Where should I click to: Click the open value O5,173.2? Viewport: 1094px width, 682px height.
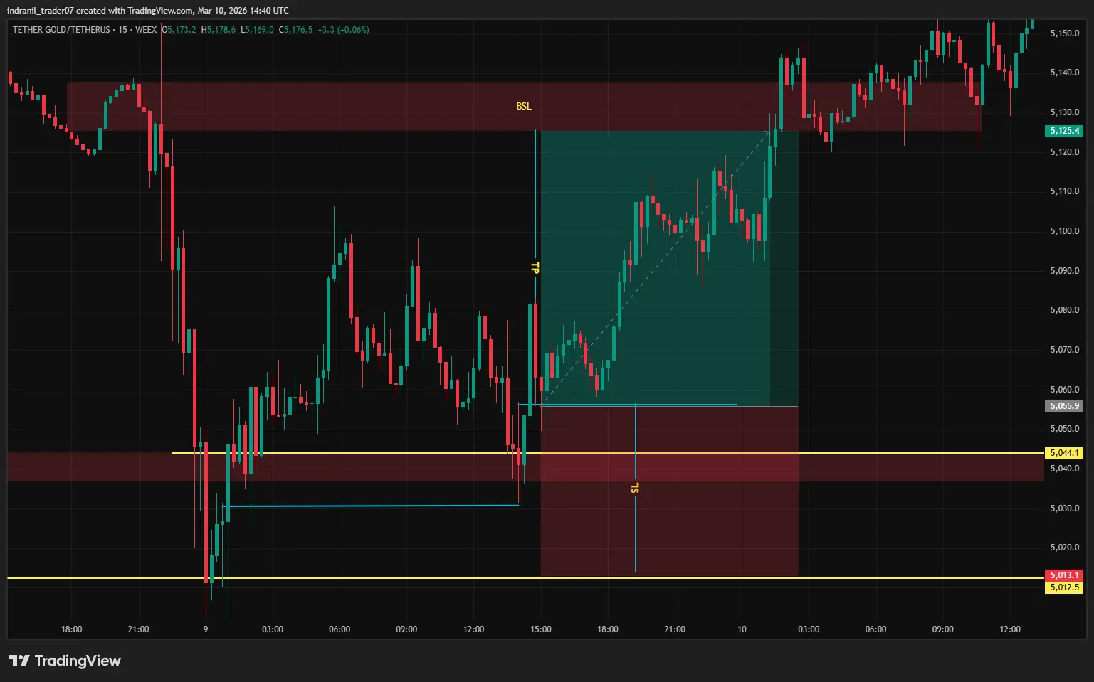(x=179, y=30)
